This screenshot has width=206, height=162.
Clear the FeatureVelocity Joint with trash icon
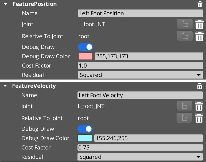click(199, 106)
